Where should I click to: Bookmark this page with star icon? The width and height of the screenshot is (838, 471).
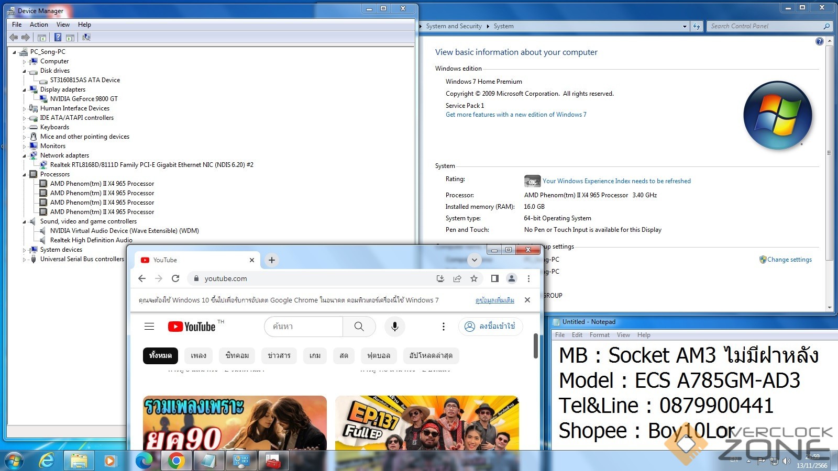[x=474, y=278]
